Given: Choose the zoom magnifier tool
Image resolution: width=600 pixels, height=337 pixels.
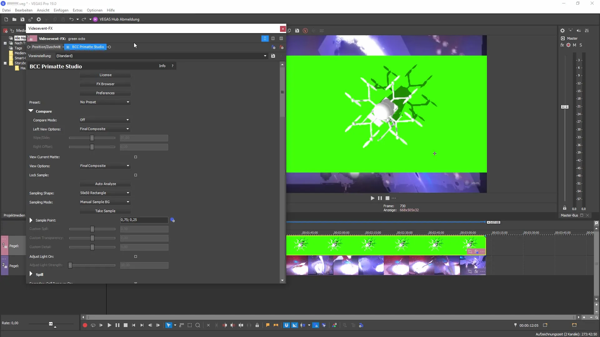Looking at the screenshot, I should pos(198,325).
